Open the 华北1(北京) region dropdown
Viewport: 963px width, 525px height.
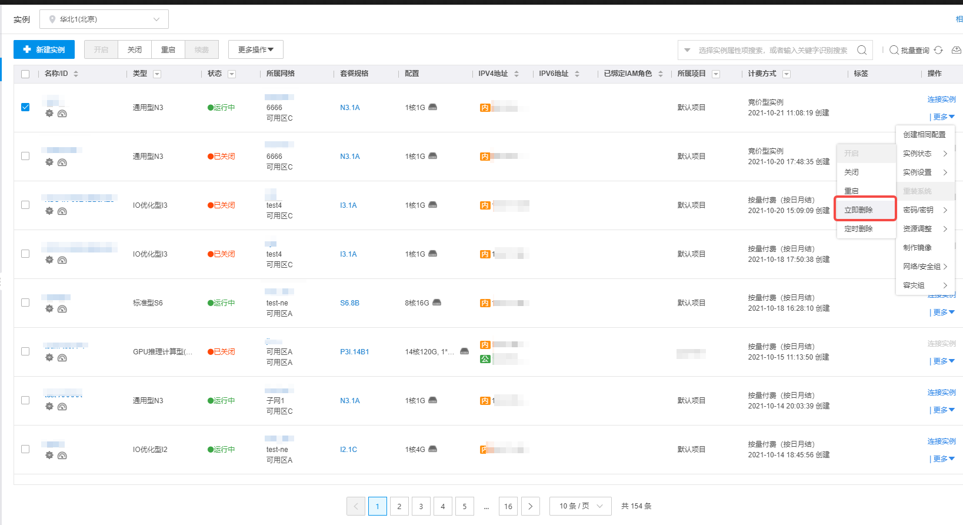104,19
